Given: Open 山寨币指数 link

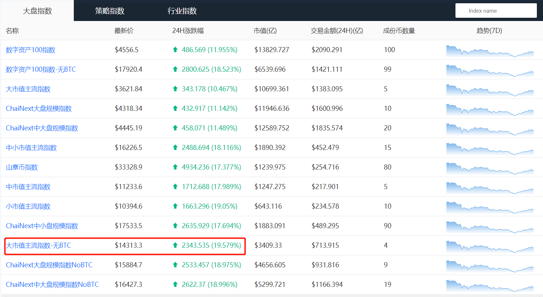Looking at the screenshot, I should (22, 167).
